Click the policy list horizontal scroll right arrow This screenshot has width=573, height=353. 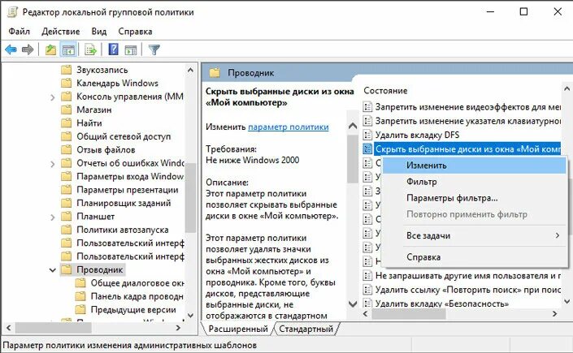555,313
